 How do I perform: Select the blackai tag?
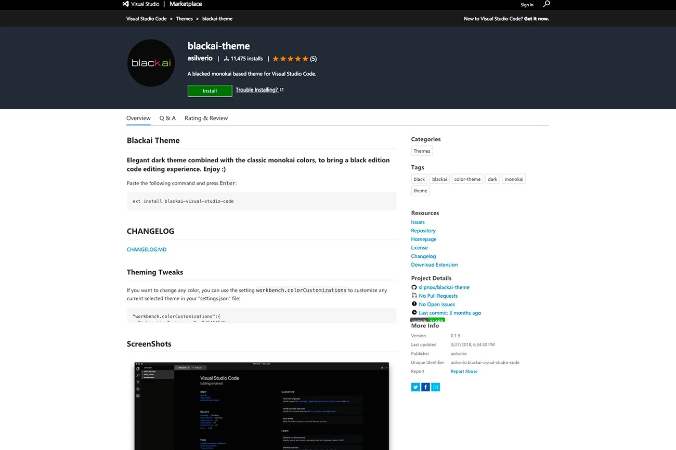439,179
